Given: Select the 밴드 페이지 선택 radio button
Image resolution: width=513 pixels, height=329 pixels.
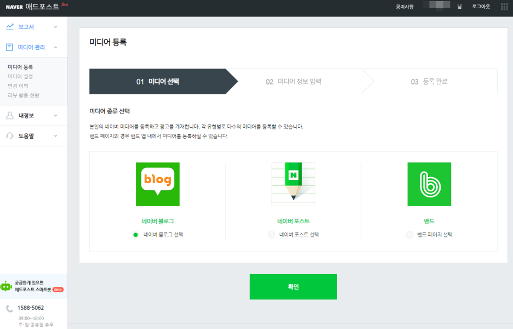Looking at the screenshot, I should pyautogui.click(x=409, y=235).
